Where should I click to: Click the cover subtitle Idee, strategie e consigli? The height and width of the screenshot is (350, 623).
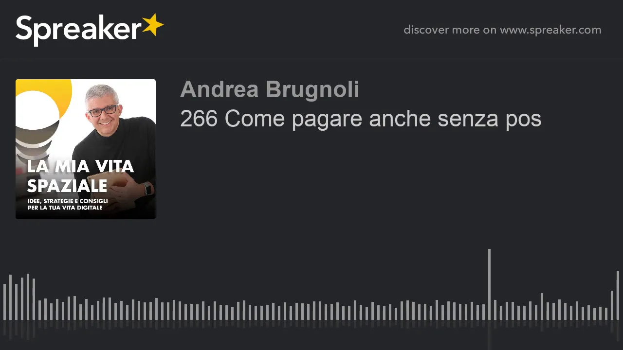point(68,201)
